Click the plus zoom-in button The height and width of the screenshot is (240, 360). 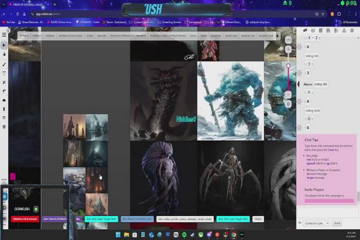(x=288, y=49)
